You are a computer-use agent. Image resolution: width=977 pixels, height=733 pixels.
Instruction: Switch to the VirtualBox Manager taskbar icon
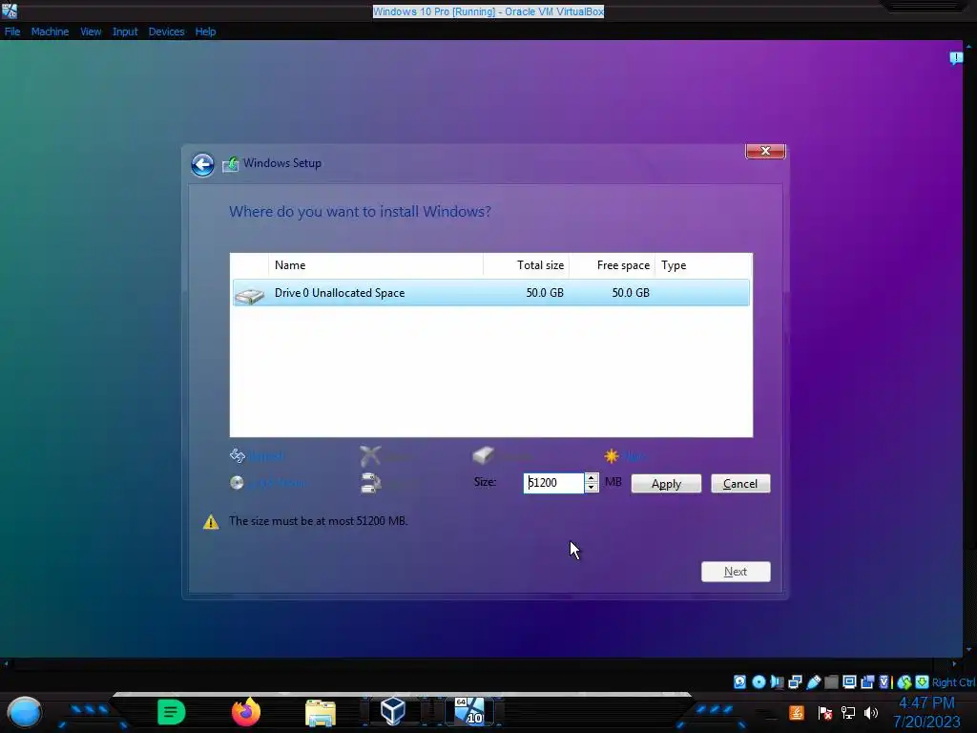(x=393, y=711)
